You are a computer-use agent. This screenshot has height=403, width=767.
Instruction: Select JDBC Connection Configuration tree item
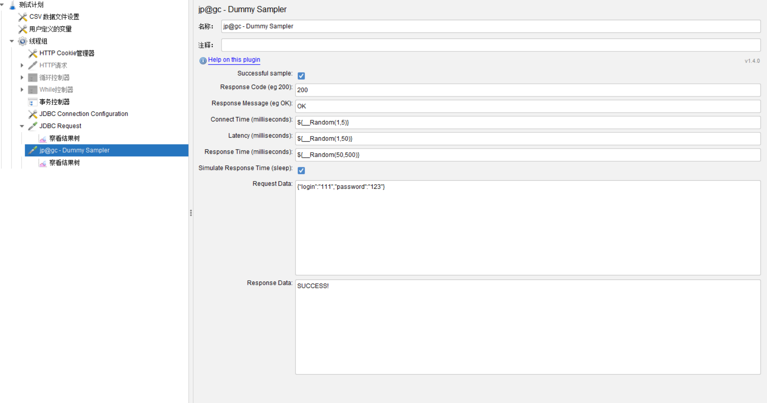(x=84, y=114)
